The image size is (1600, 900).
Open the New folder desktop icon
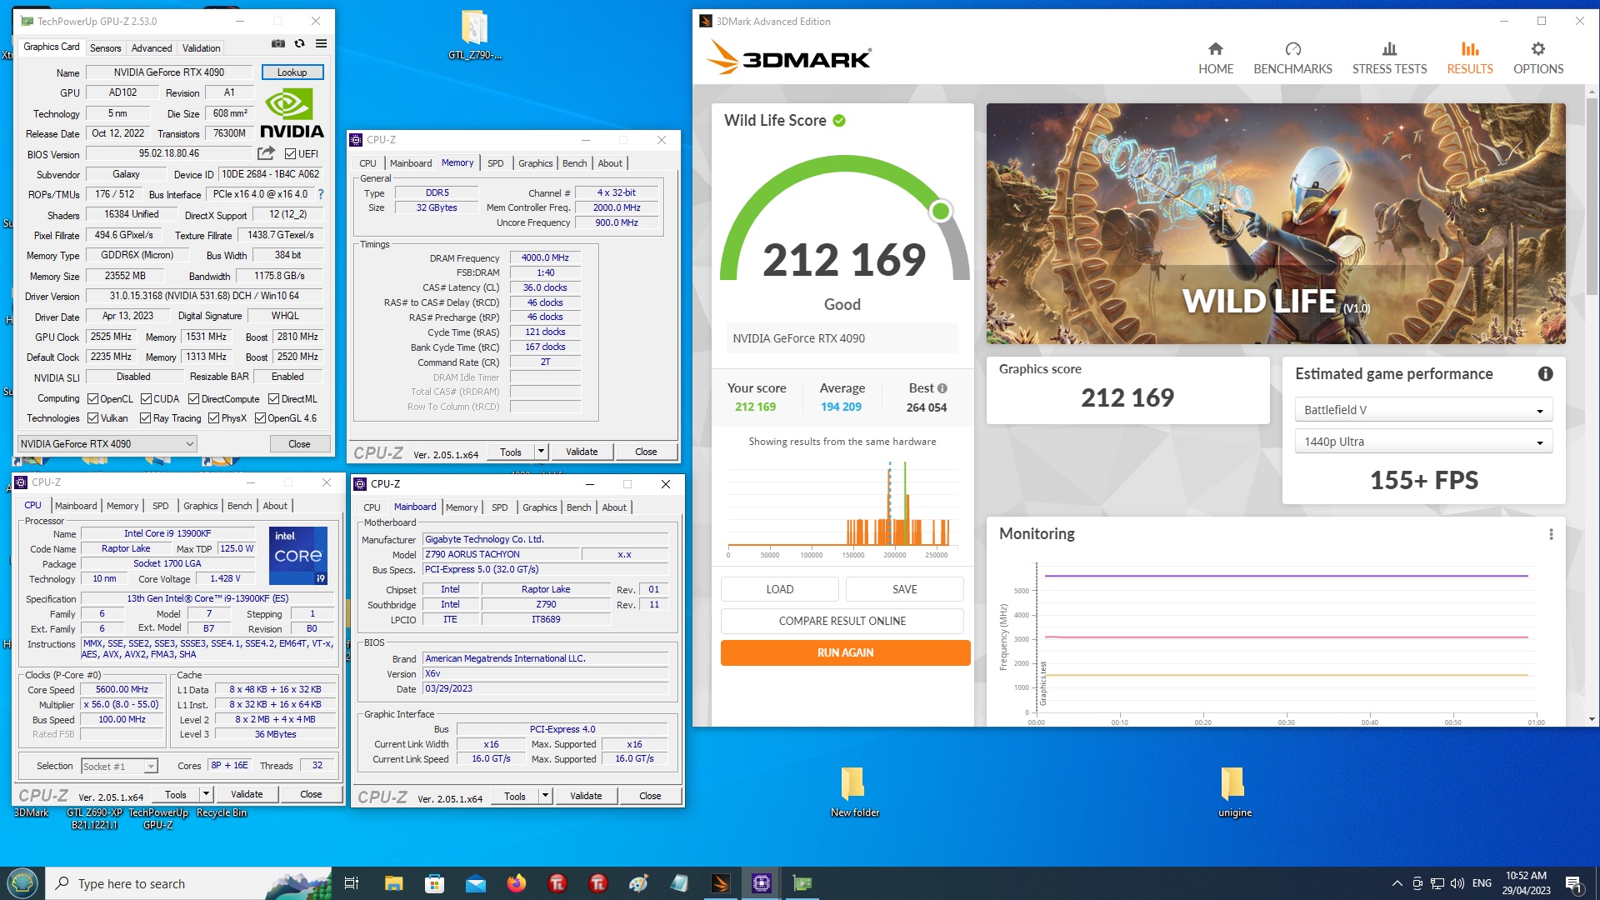[854, 792]
